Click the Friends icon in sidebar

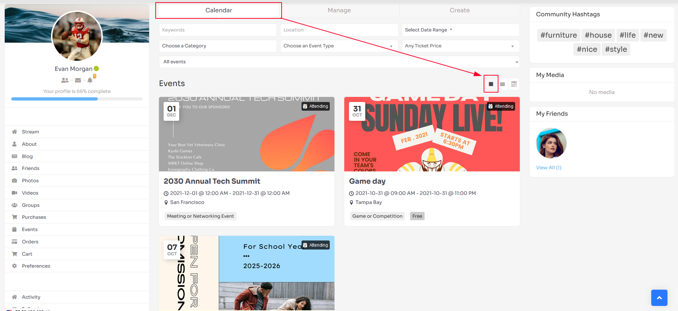(14, 168)
